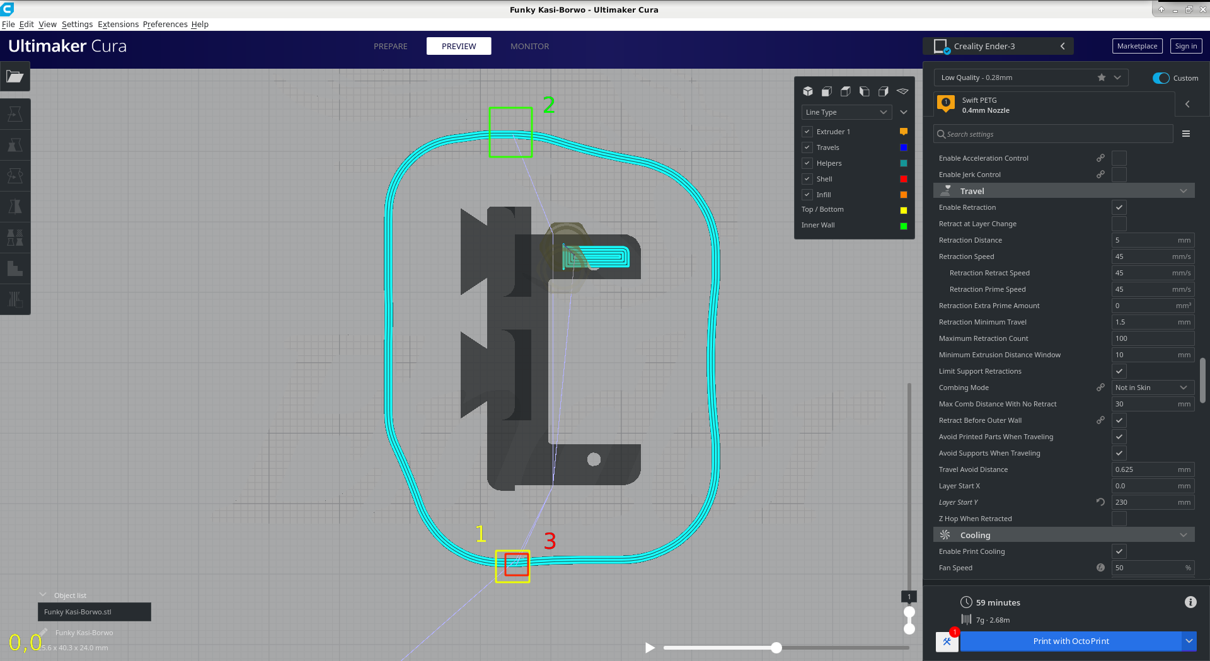Open Combing Mode 'Not in Skin' dropdown

1153,388
